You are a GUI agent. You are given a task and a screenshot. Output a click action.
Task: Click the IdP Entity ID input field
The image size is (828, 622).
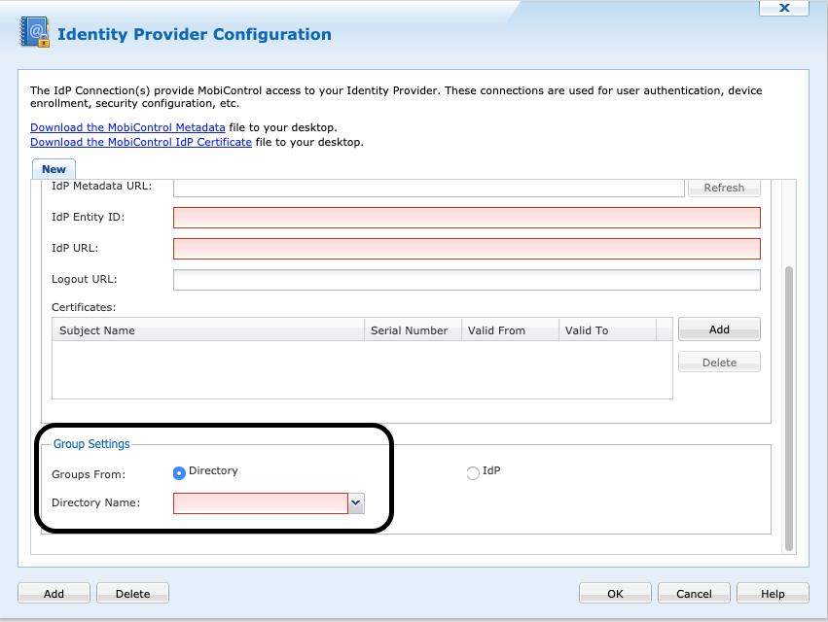click(466, 218)
